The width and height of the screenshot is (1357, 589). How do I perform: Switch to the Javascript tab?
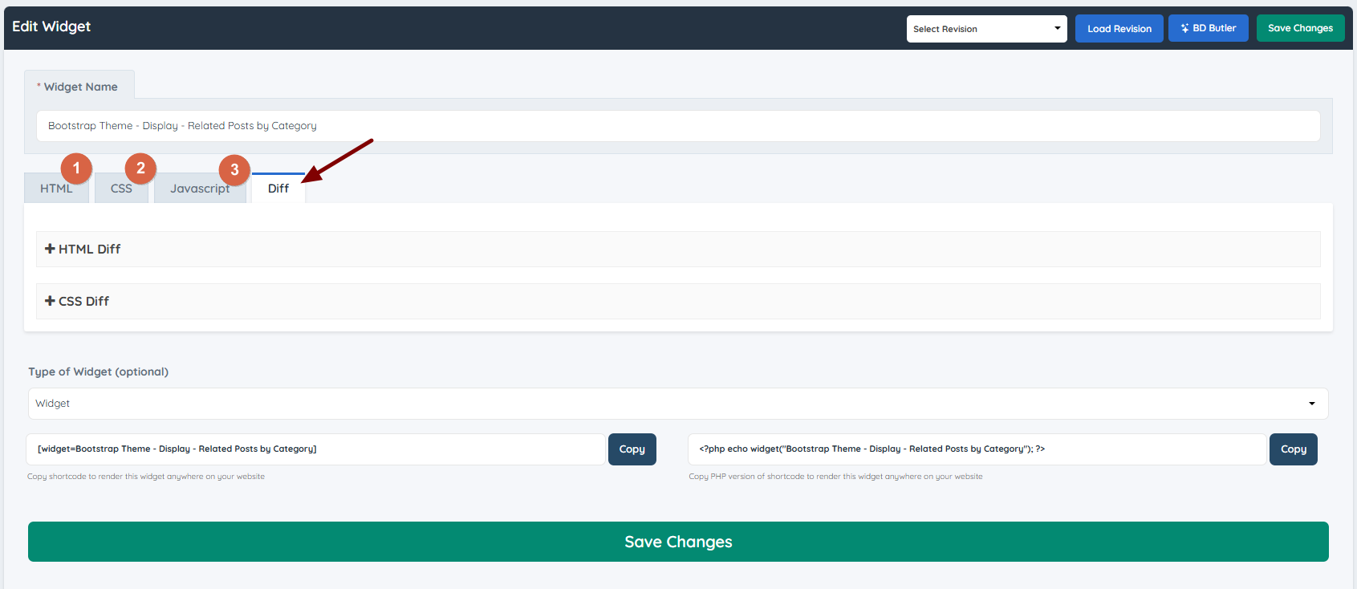[200, 189]
